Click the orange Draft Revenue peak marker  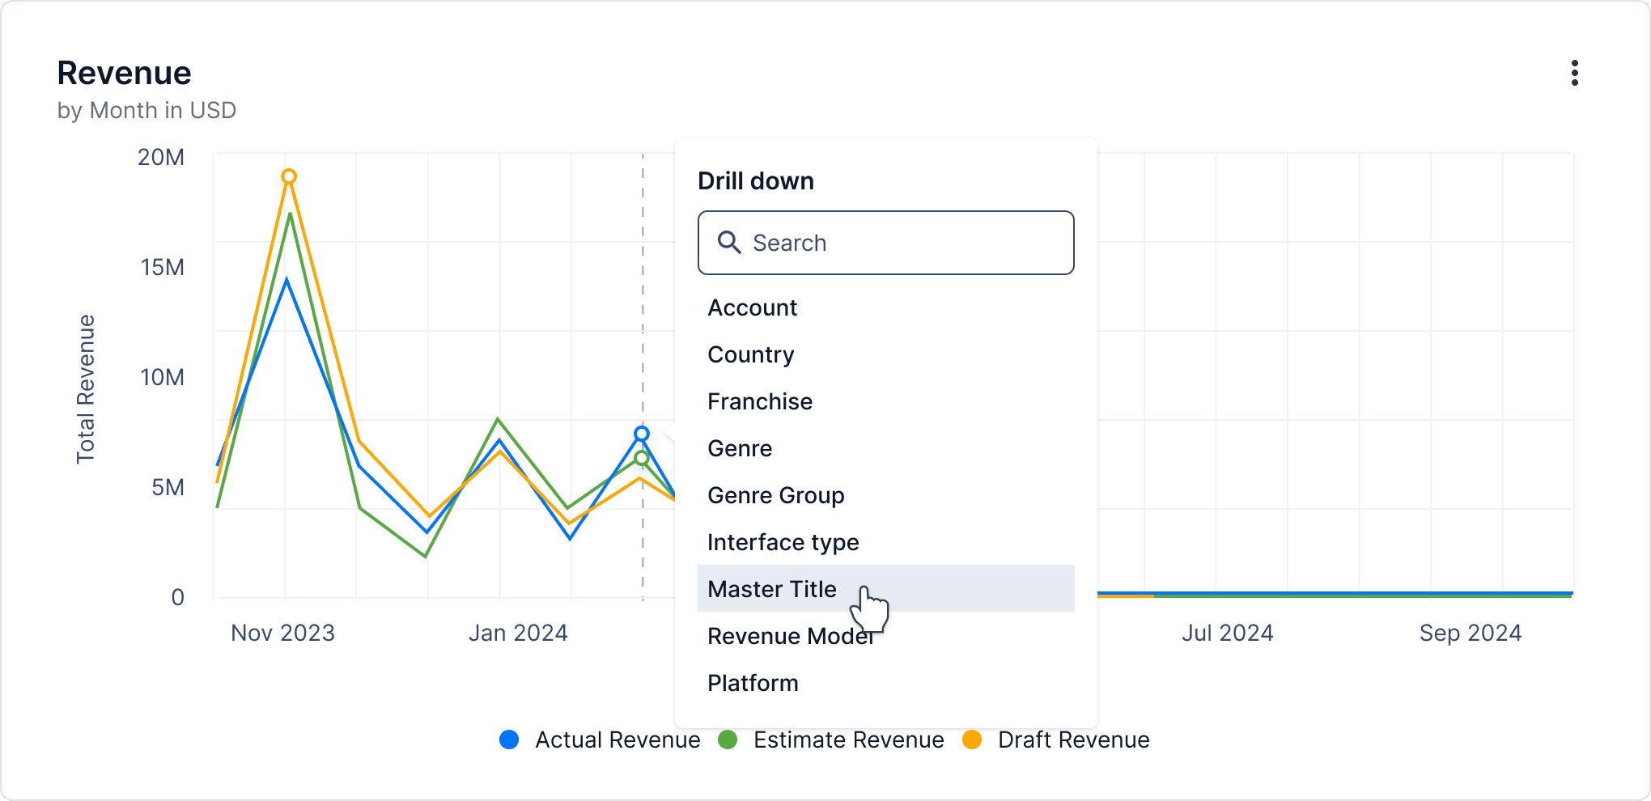coord(289,176)
